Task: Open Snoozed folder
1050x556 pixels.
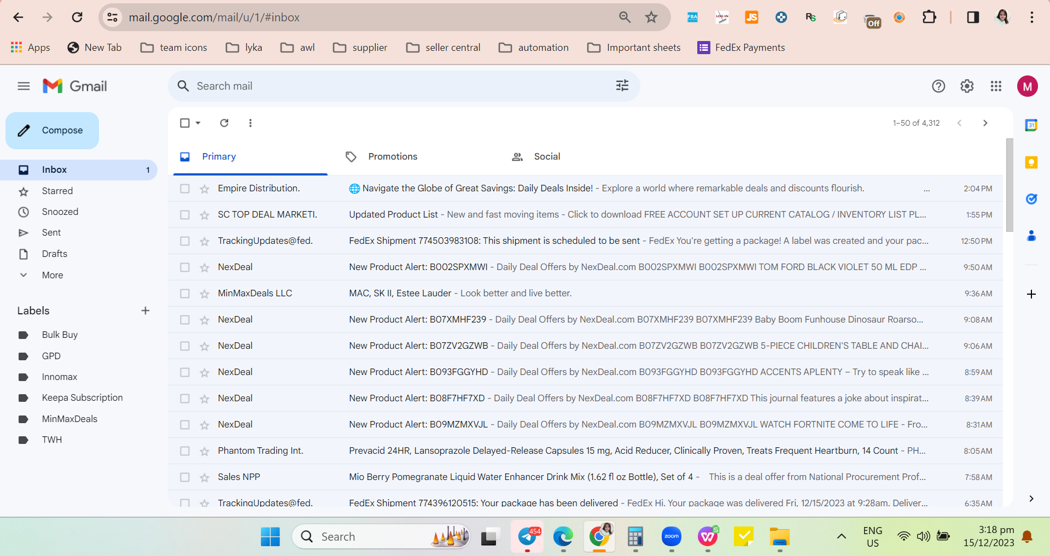Action: coord(79,212)
